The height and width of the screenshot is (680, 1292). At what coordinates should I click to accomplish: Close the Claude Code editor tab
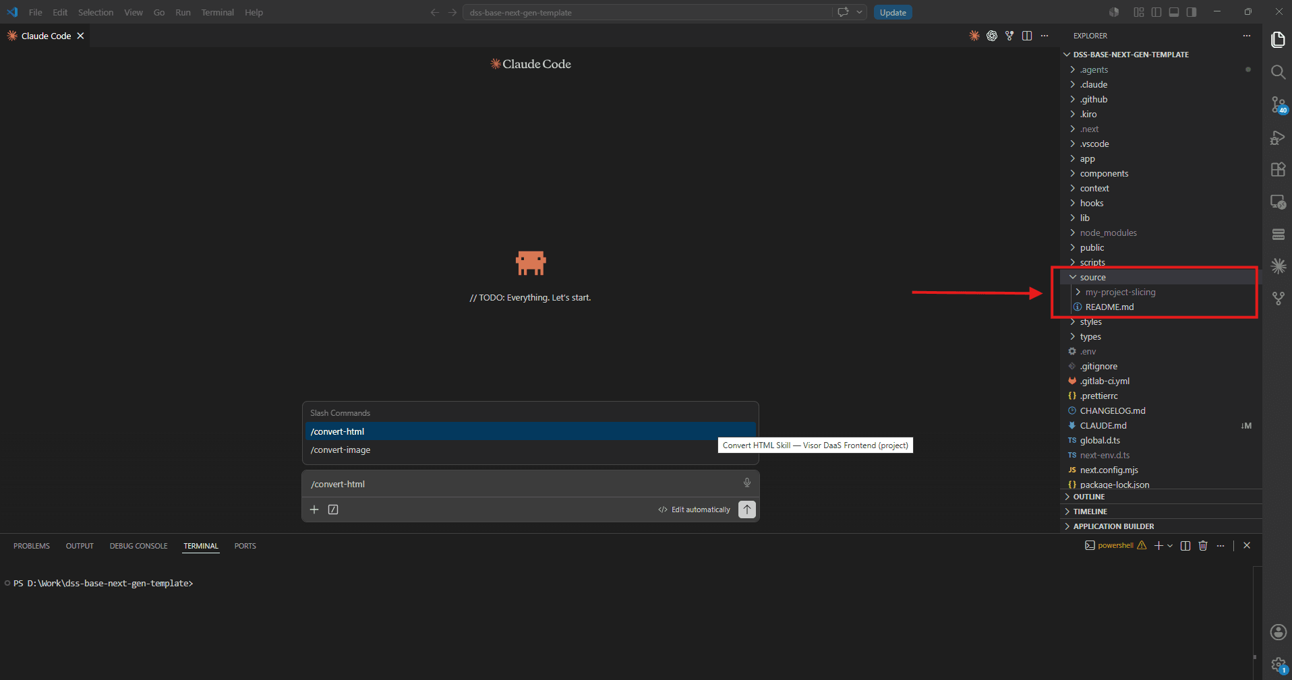[80, 36]
